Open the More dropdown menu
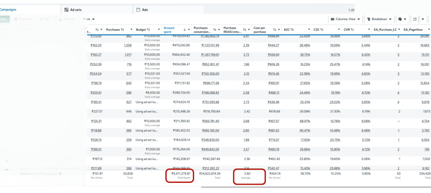431x193 pixels. [x=89, y=19]
